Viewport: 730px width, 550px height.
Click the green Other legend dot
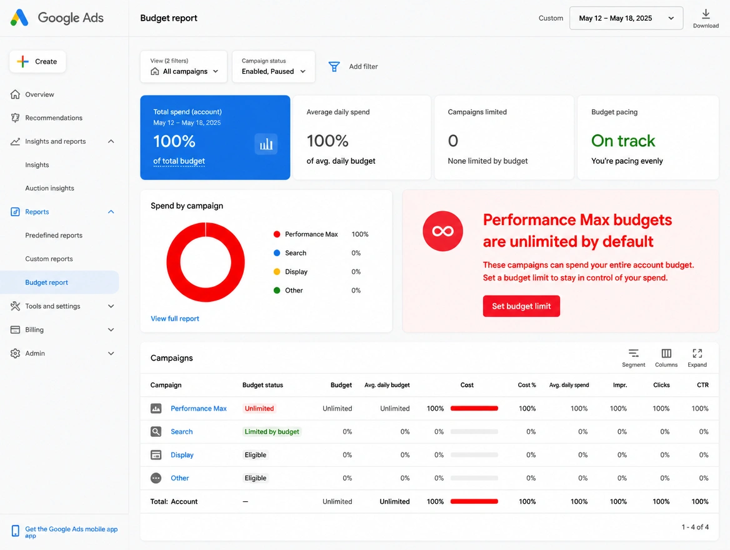(x=276, y=290)
